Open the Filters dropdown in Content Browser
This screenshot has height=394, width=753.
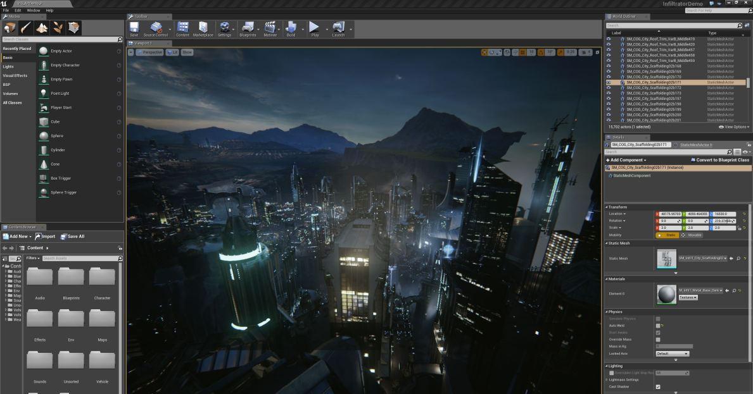coord(33,259)
